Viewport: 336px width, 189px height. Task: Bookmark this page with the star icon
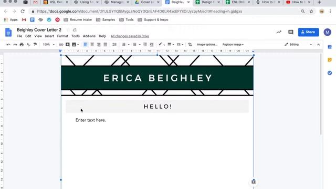[x=311, y=12]
